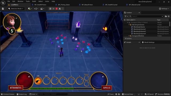The image size is (171, 96).
Task: Open the Actor menu
Action: (47, 1)
